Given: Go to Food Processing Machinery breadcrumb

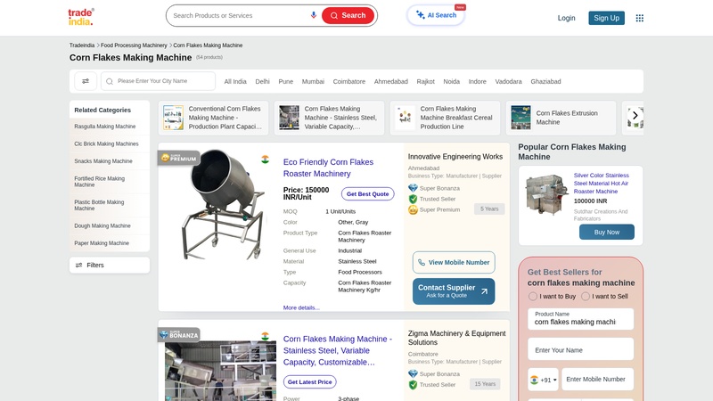Looking at the screenshot, I should [134, 45].
